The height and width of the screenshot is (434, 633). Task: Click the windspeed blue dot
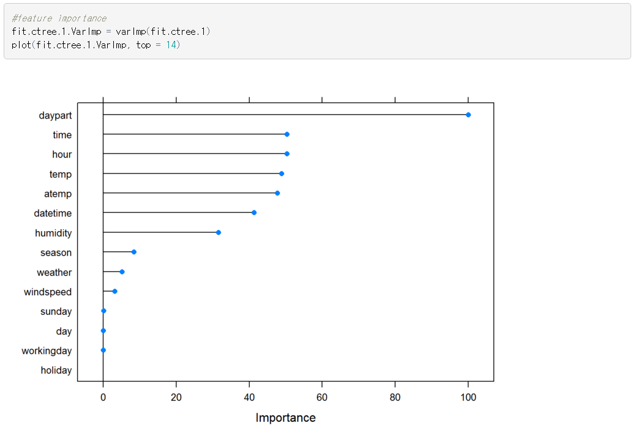[114, 292]
